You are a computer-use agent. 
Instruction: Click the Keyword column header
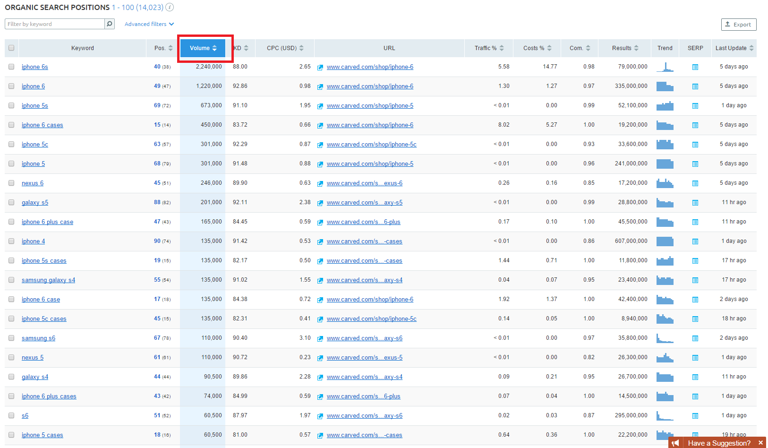(x=83, y=48)
